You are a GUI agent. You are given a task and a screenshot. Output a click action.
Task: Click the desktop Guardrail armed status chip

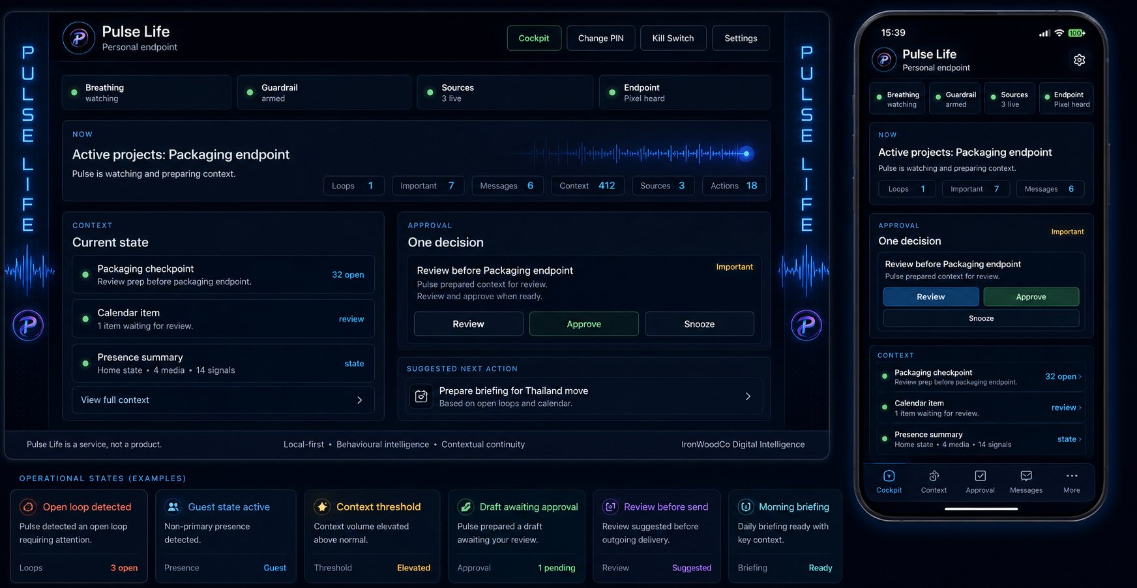point(324,92)
